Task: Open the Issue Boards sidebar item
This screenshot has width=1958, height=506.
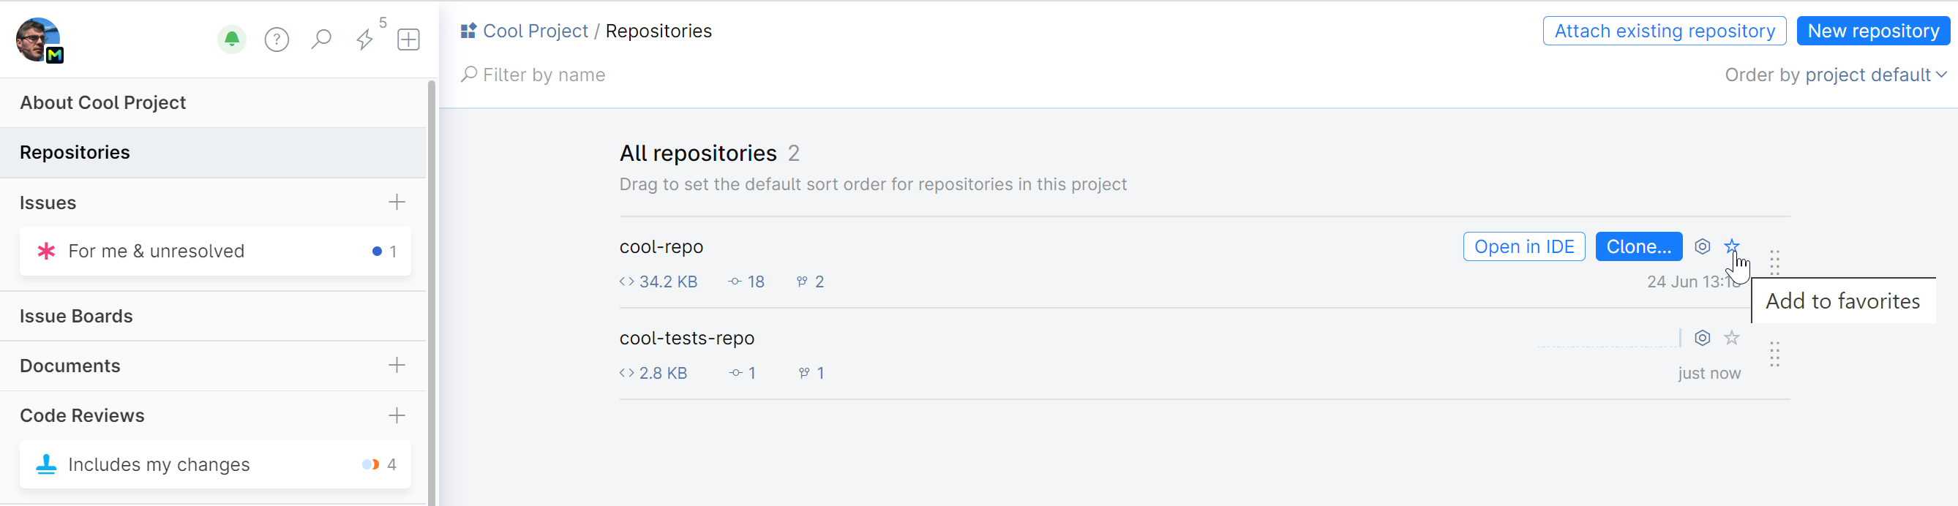Action: click(76, 316)
